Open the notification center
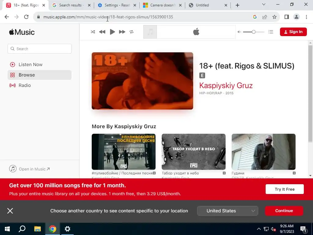 [x=303, y=229]
